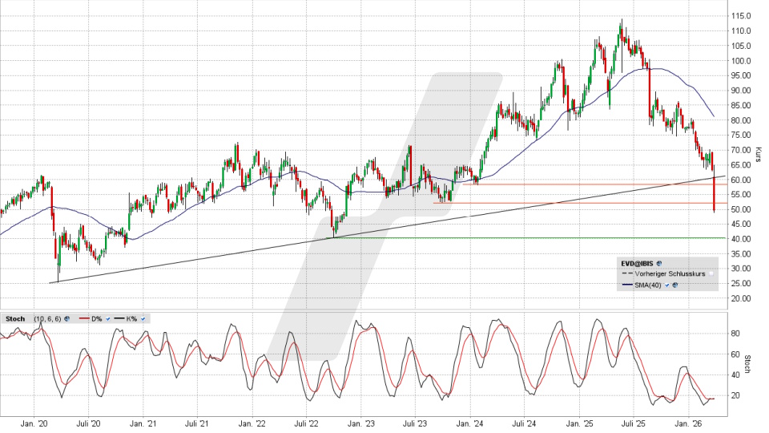Click the blue SMA(40) line swatch
This screenshot has height=433, width=769.
(628, 285)
